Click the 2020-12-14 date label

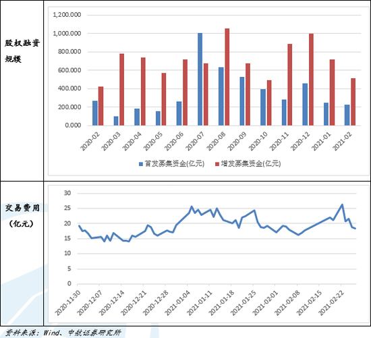point(111,303)
